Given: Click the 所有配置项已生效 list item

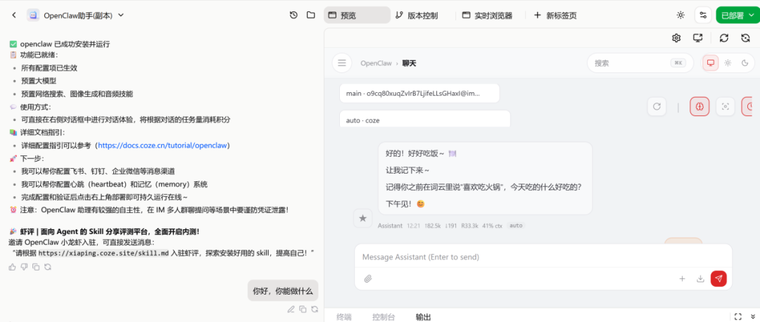Looking at the screenshot, I should [x=49, y=68].
